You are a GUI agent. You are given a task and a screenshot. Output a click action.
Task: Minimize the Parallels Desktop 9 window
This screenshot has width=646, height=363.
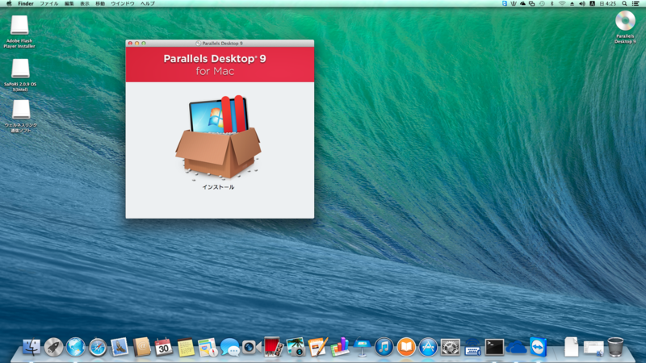tap(136, 44)
